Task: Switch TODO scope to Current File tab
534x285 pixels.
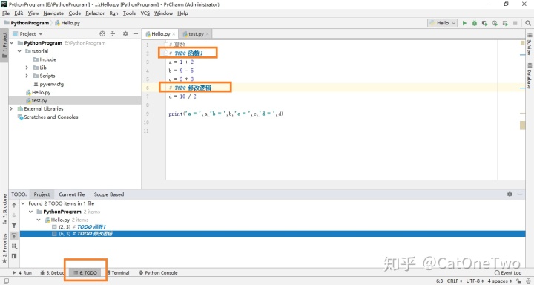Action: click(71, 194)
